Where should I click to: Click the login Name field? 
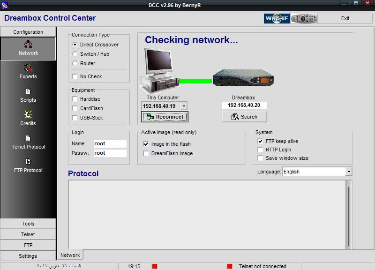click(x=110, y=143)
